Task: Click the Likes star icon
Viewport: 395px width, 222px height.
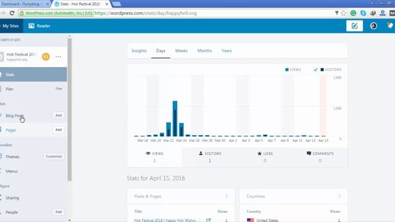Action: pos(259,154)
